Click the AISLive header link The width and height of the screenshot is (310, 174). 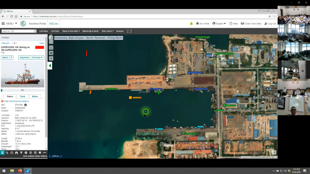click(53, 24)
